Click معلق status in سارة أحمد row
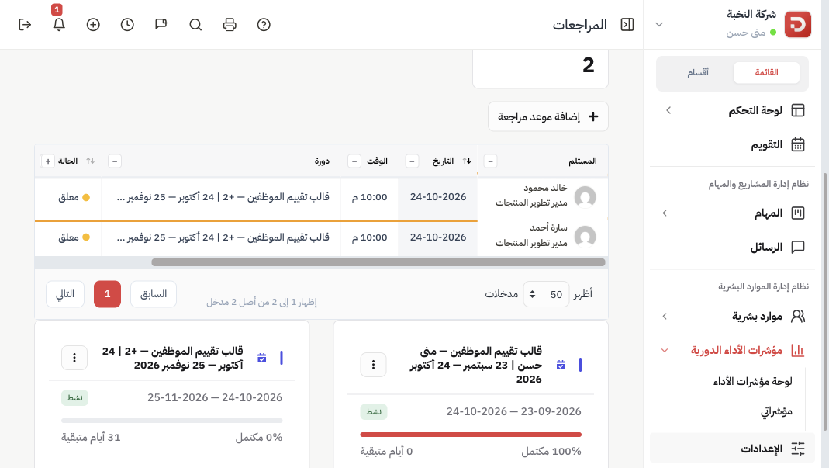 pos(74,237)
